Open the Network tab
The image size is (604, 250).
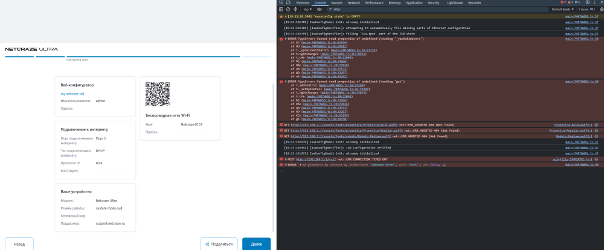(353, 2)
